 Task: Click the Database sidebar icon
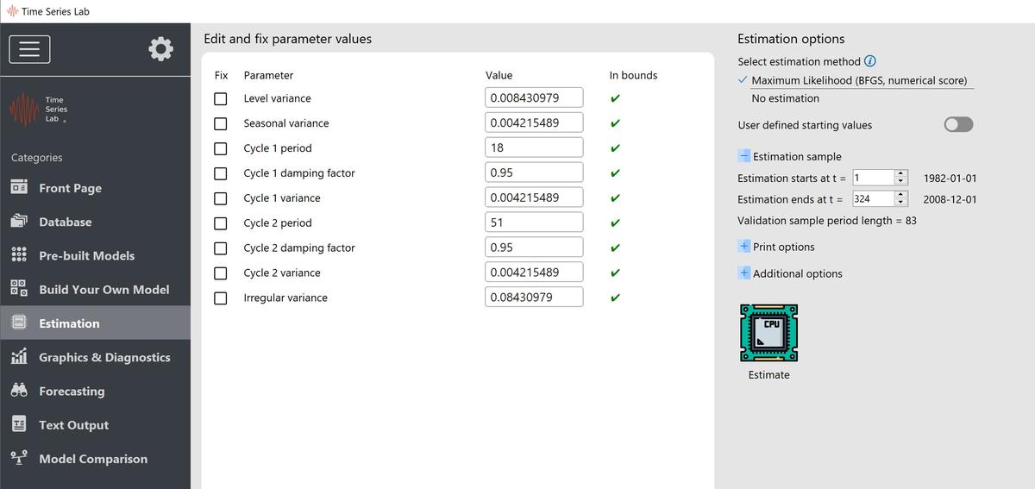(x=19, y=221)
